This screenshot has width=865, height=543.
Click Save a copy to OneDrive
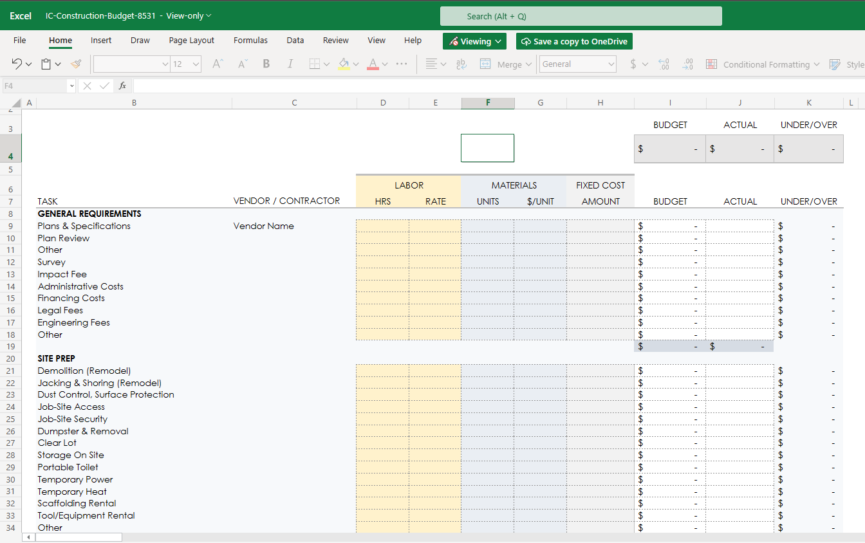573,41
